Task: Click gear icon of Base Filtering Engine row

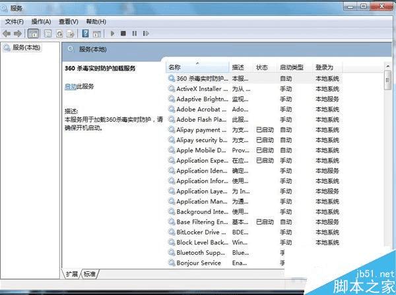Action: (172, 222)
